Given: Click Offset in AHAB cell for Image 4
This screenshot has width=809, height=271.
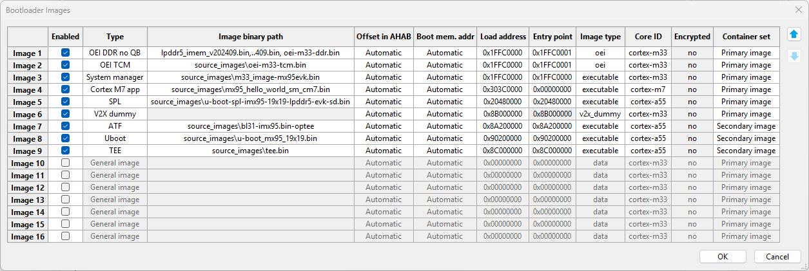Looking at the screenshot, I should click(383, 89).
